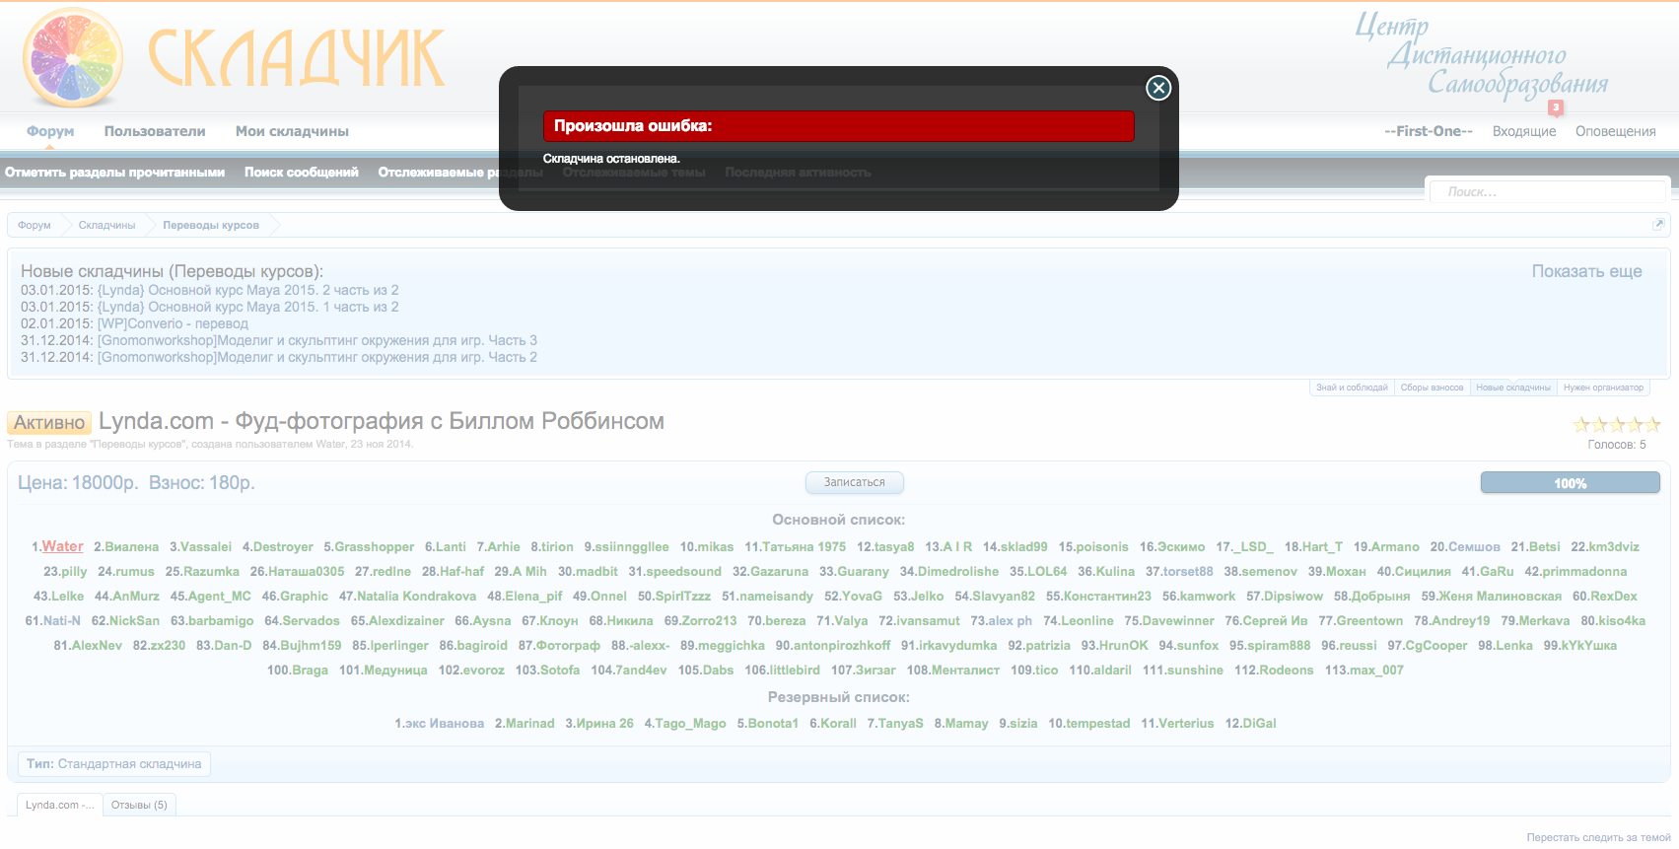Open Lynda Основной курс Maya 1 часть из 2
This screenshot has width=1679, height=849.
248,307
